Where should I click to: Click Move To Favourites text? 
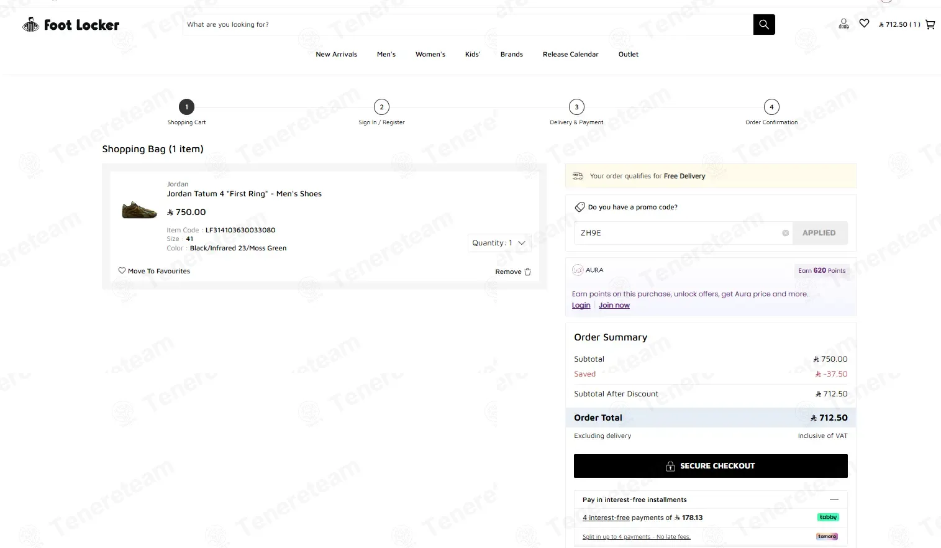159,272
